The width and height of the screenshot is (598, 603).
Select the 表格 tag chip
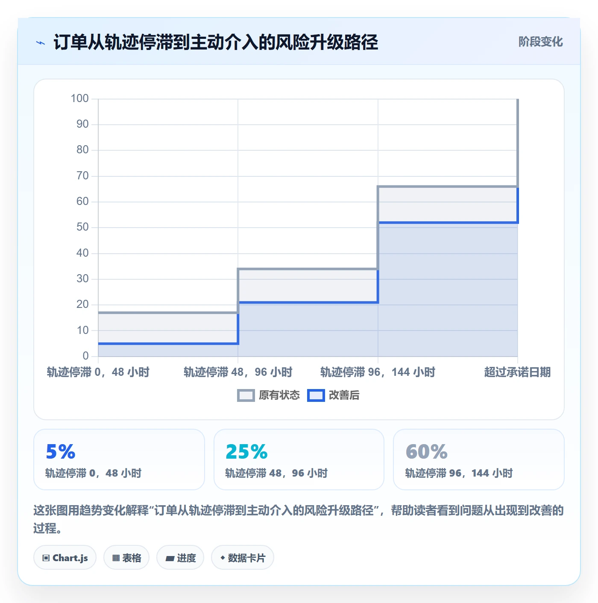click(126, 558)
